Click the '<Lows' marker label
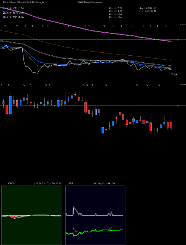 coord(183,84)
